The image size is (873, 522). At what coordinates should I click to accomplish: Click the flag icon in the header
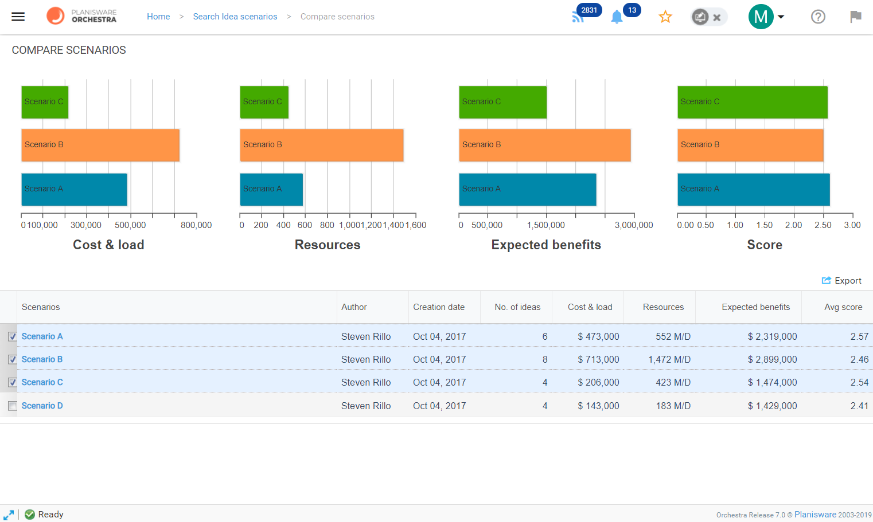[856, 17]
